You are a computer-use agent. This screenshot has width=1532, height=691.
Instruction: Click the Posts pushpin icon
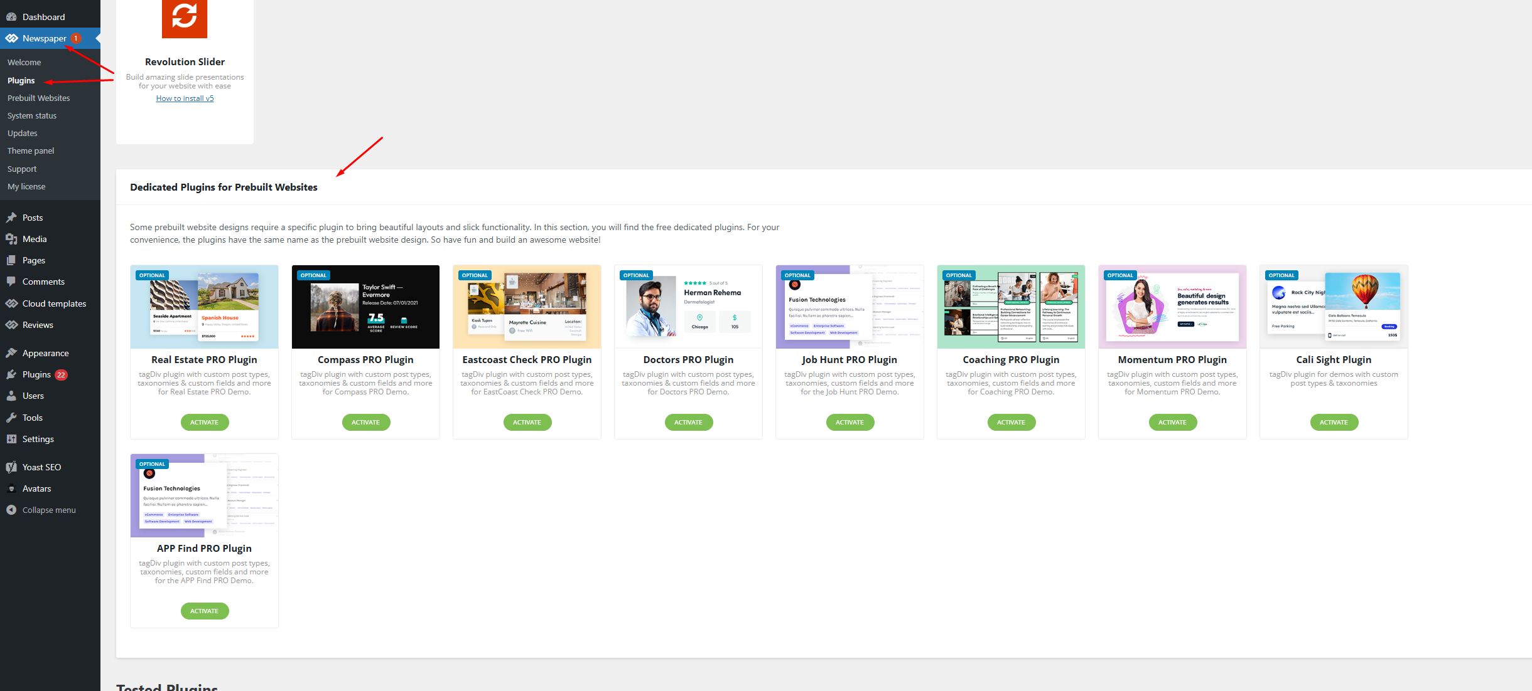11,218
